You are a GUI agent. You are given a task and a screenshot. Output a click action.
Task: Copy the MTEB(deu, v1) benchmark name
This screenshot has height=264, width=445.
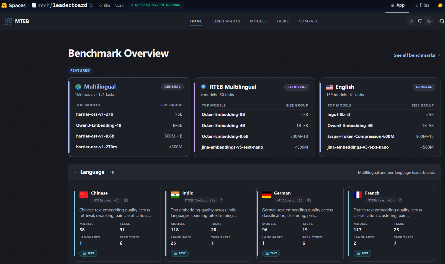click(309, 200)
